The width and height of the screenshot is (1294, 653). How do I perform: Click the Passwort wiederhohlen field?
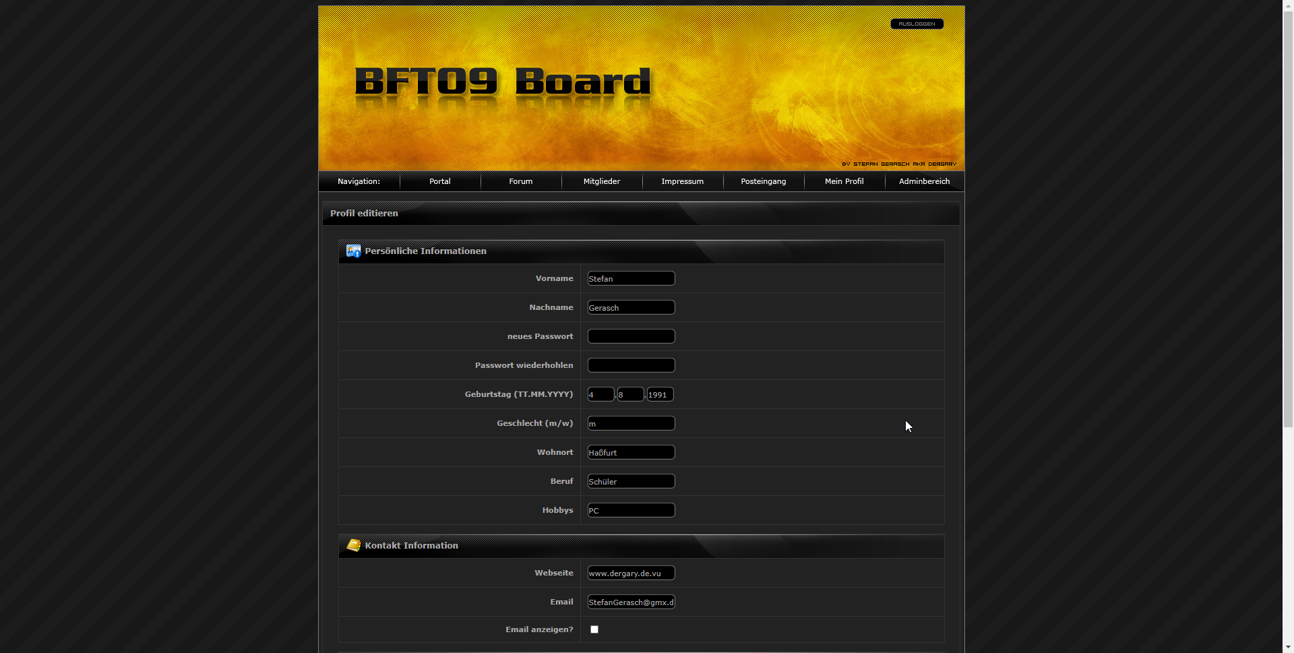tap(631, 365)
